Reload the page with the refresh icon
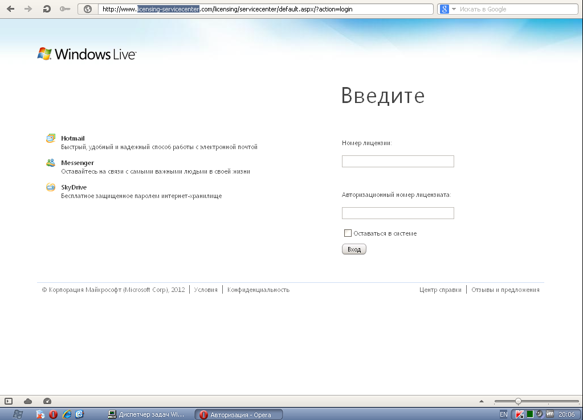583x420 pixels. coord(47,9)
